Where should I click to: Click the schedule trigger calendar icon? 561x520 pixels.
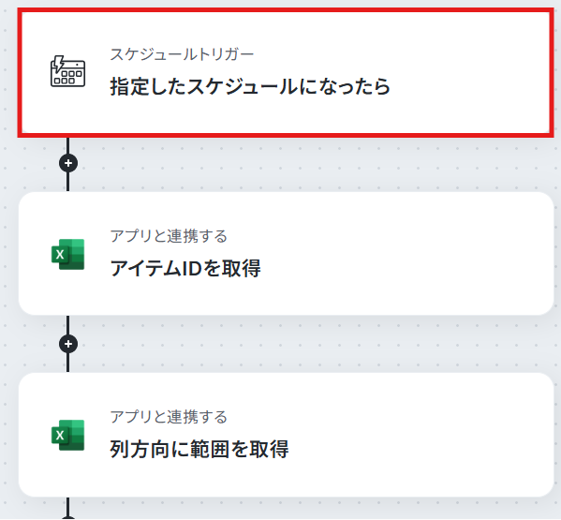pos(68,71)
